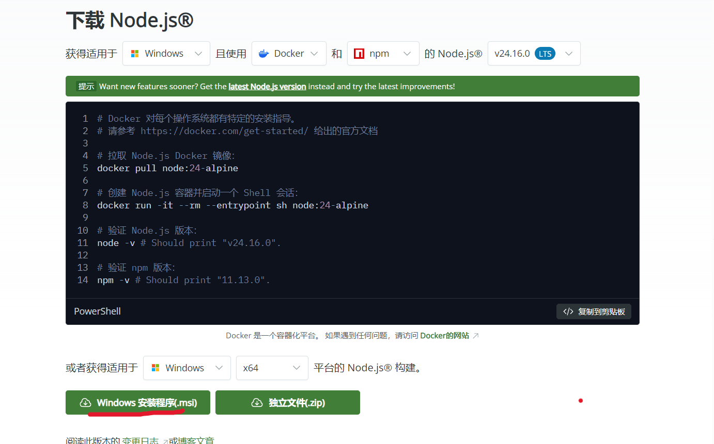The height and width of the screenshot is (444, 714).
Task: Download 独立文件(.zip)
Action: point(287,403)
